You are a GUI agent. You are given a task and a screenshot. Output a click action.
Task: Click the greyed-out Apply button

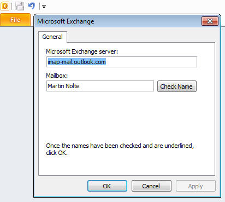(x=196, y=186)
